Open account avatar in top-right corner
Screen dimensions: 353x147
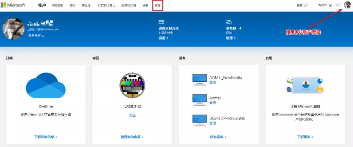347,5
